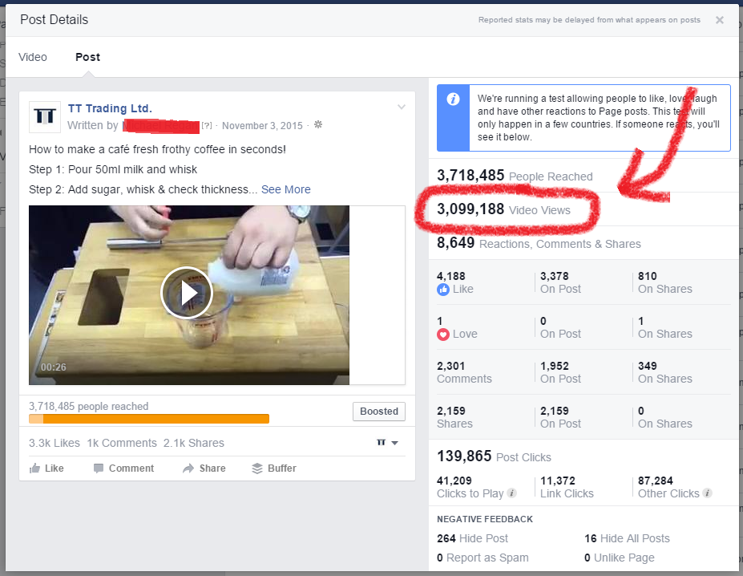
Task: Open the post options chevron at top right
Action: point(401,105)
